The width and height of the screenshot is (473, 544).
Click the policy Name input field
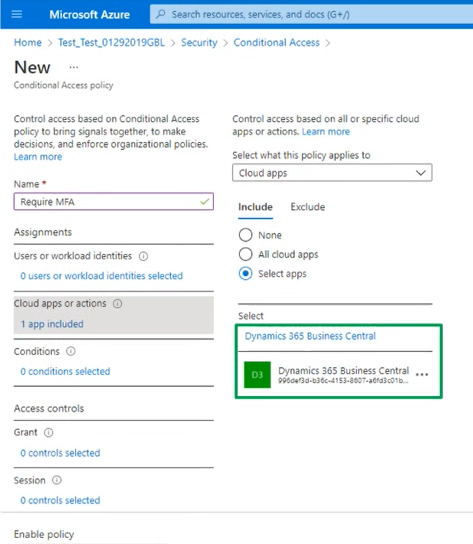109,202
